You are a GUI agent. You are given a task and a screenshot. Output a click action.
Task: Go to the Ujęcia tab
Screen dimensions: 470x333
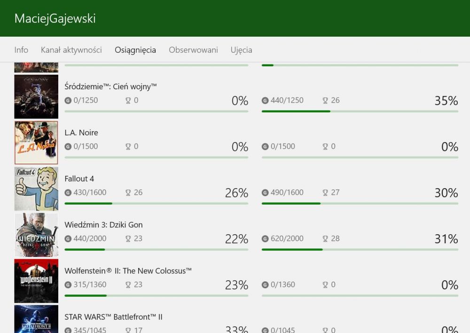pyautogui.click(x=241, y=50)
